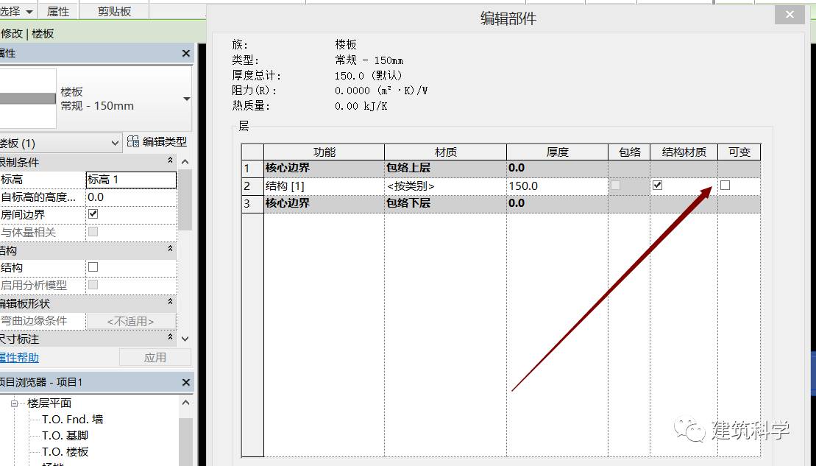Close the 编辑部件 dialog
Viewport: 816px width, 466px height.
(790, 15)
